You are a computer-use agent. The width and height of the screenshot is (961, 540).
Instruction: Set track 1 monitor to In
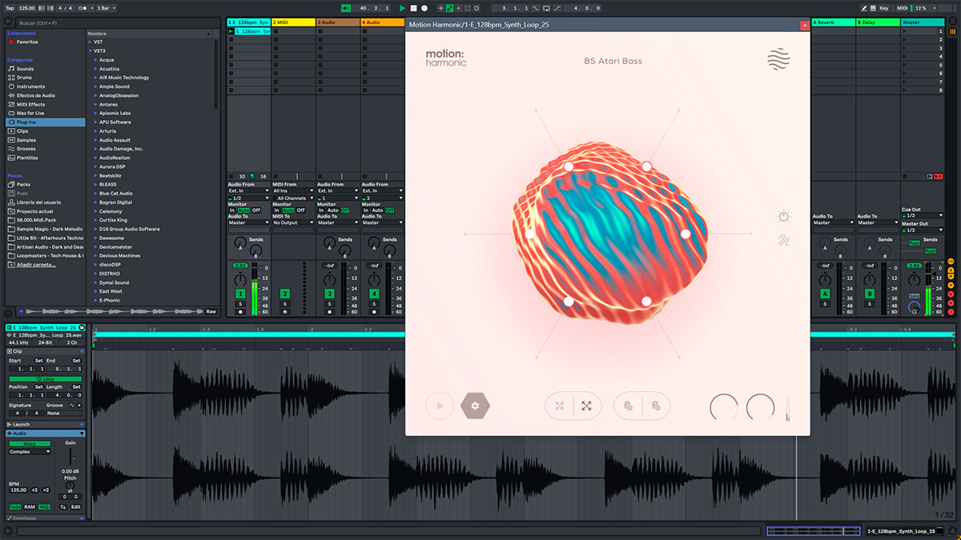(x=232, y=210)
